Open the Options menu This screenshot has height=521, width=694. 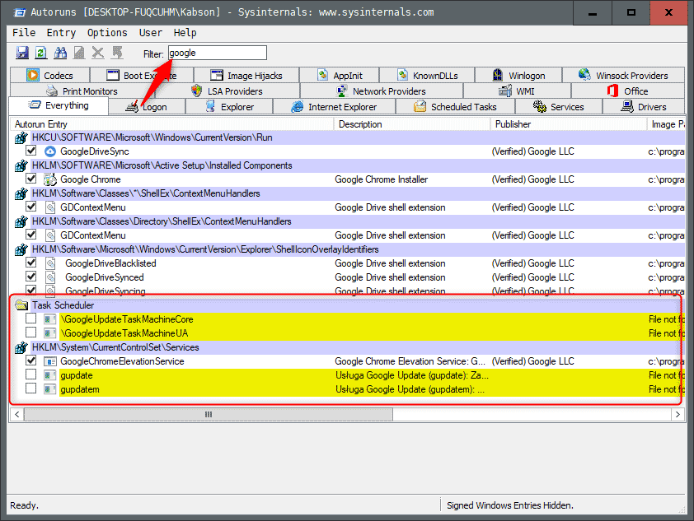107,33
